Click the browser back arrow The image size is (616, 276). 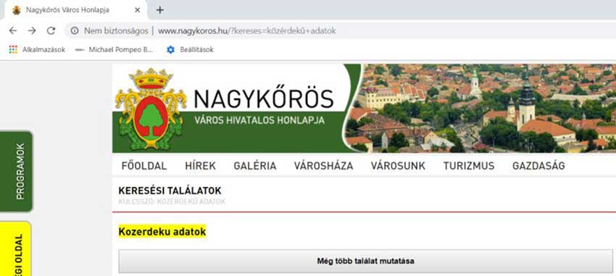click(13, 30)
